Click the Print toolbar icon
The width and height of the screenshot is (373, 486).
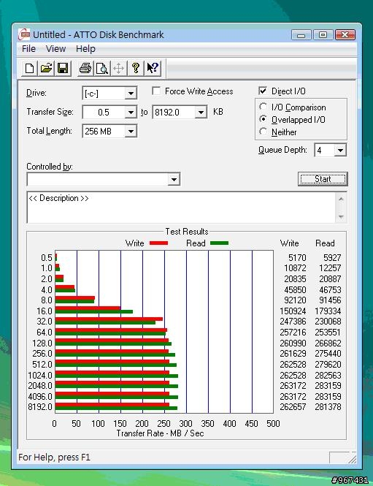(x=85, y=68)
